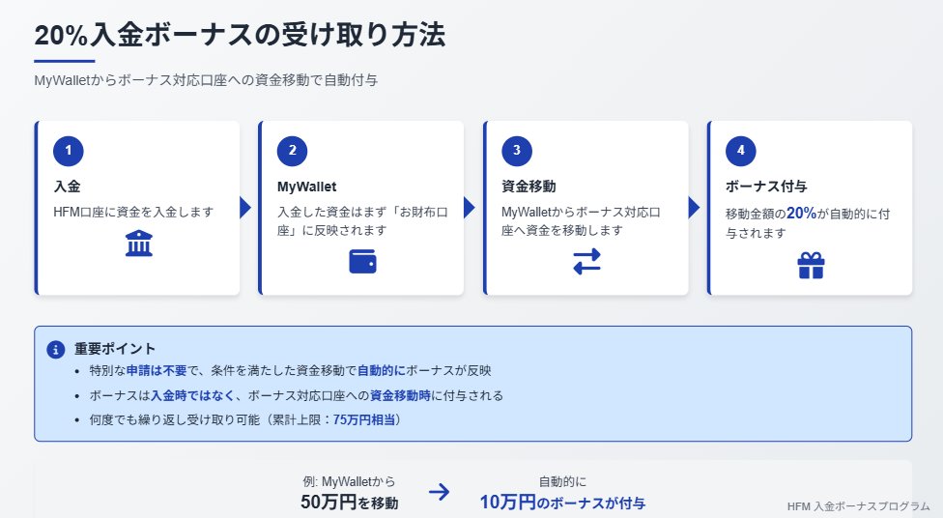The height and width of the screenshot is (518, 943).
Task: Click the right arrow in the 50万円 example
Action: click(x=439, y=492)
